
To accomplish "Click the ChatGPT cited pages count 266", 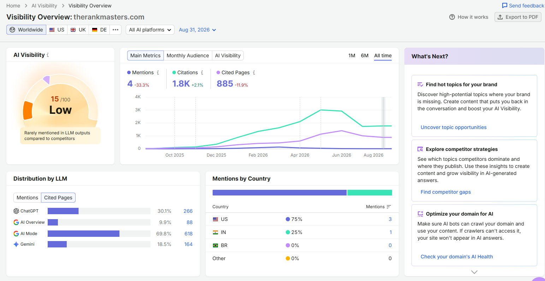I will tap(188, 211).
